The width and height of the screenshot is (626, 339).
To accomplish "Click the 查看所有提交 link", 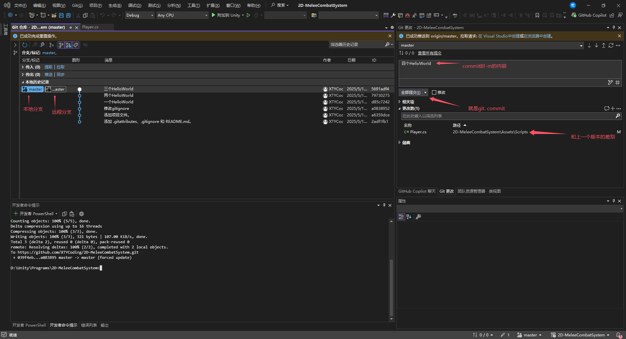I will coord(429,53).
